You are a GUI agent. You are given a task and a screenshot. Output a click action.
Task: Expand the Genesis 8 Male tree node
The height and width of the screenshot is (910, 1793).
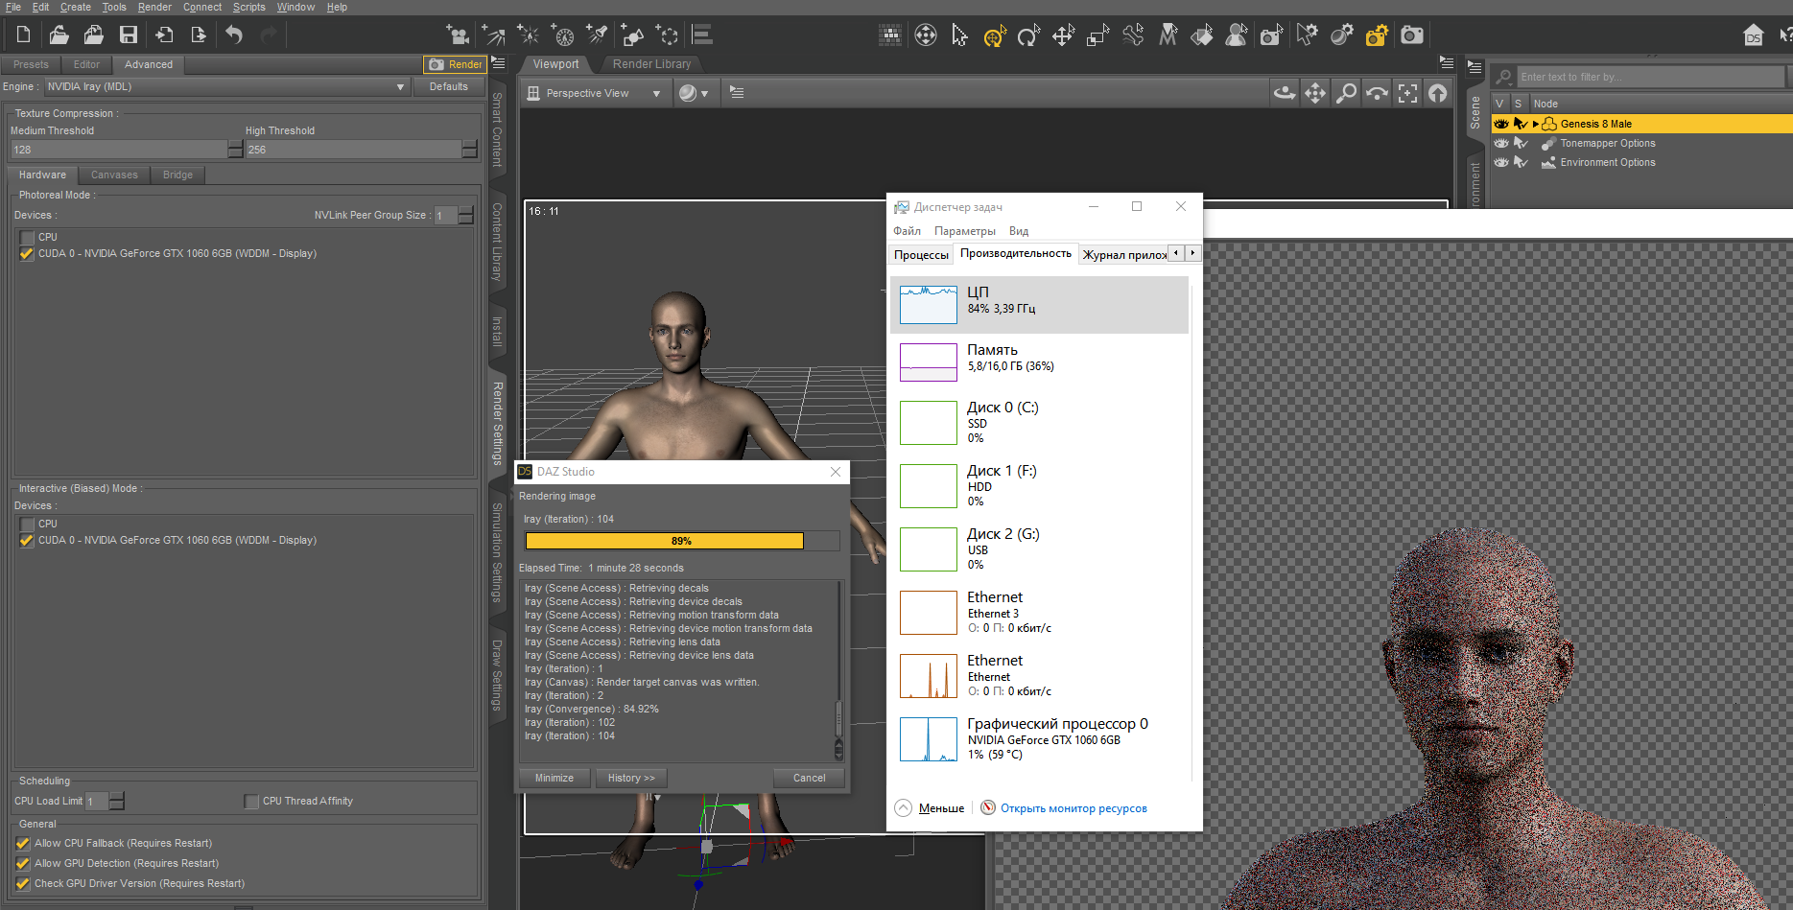[x=1536, y=124]
